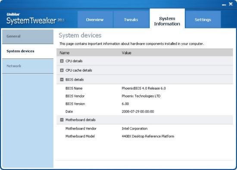This screenshot has width=237, height=170.
Task: Collapse the Motherboard details section
Action: coord(62,120)
